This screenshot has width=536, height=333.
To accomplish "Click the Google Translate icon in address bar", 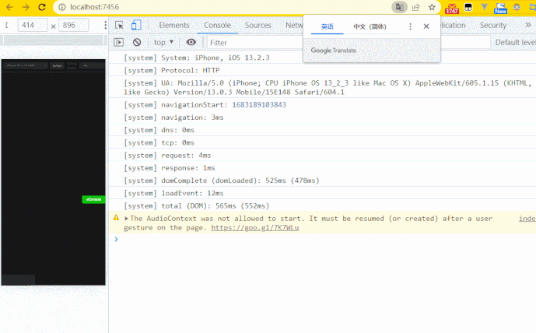I will pos(399,7).
